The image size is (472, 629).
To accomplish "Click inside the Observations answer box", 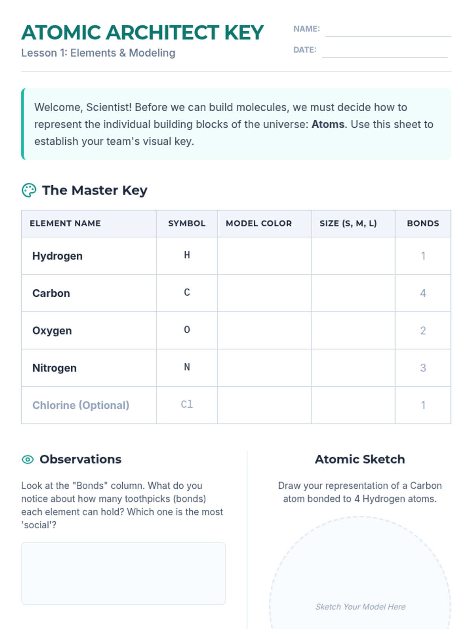I will 123,573.
